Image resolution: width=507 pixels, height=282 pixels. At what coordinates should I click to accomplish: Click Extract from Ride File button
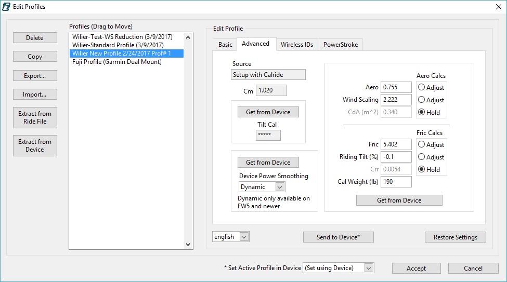35,117
